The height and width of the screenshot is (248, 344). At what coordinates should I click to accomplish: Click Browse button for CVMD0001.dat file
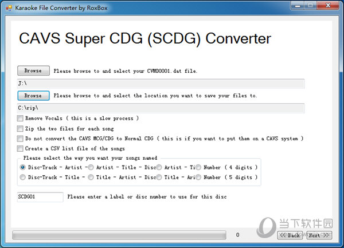pyautogui.click(x=33, y=70)
